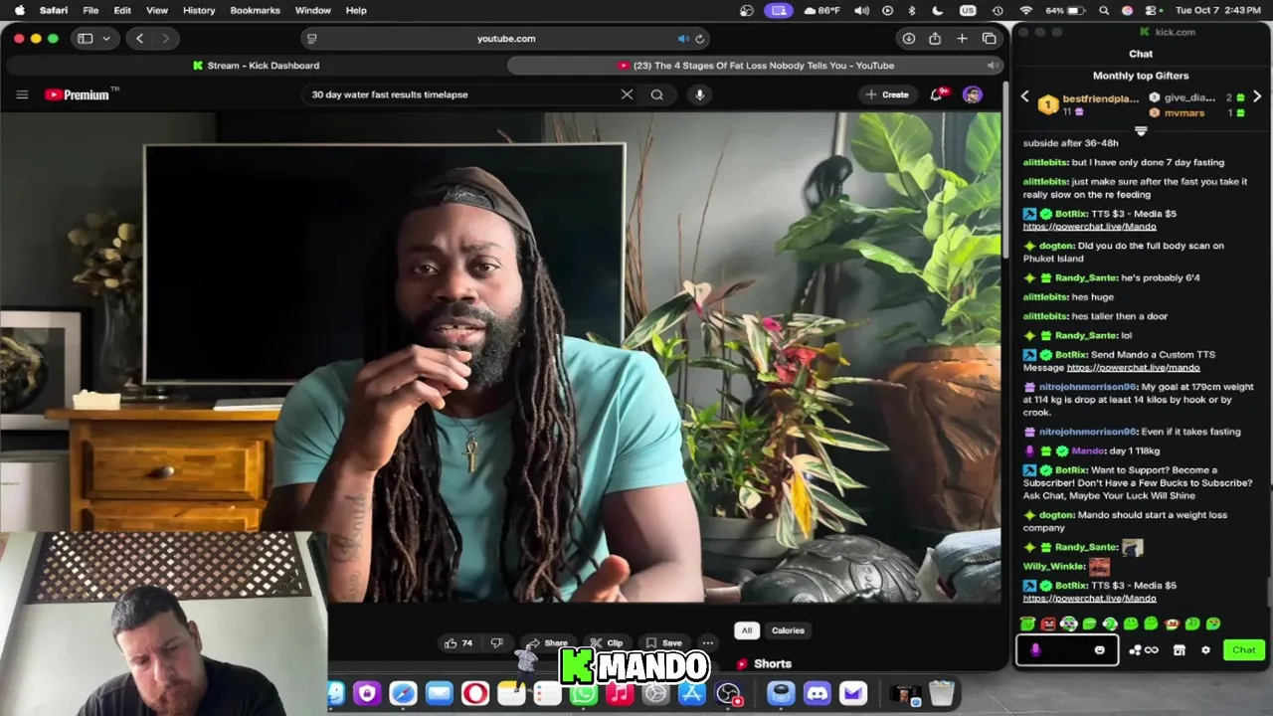Run search with the magnifier icon
Viewport: 1273px width, 716px height.
point(657,94)
